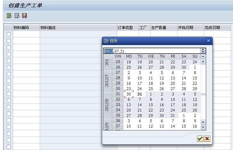Pick Wednesday August 1 in calendar

point(151,94)
